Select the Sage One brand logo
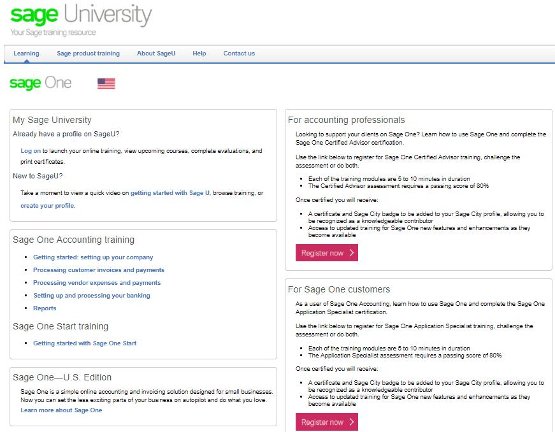The width and height of the screenshot is (555, 432). tap(40, 83)
